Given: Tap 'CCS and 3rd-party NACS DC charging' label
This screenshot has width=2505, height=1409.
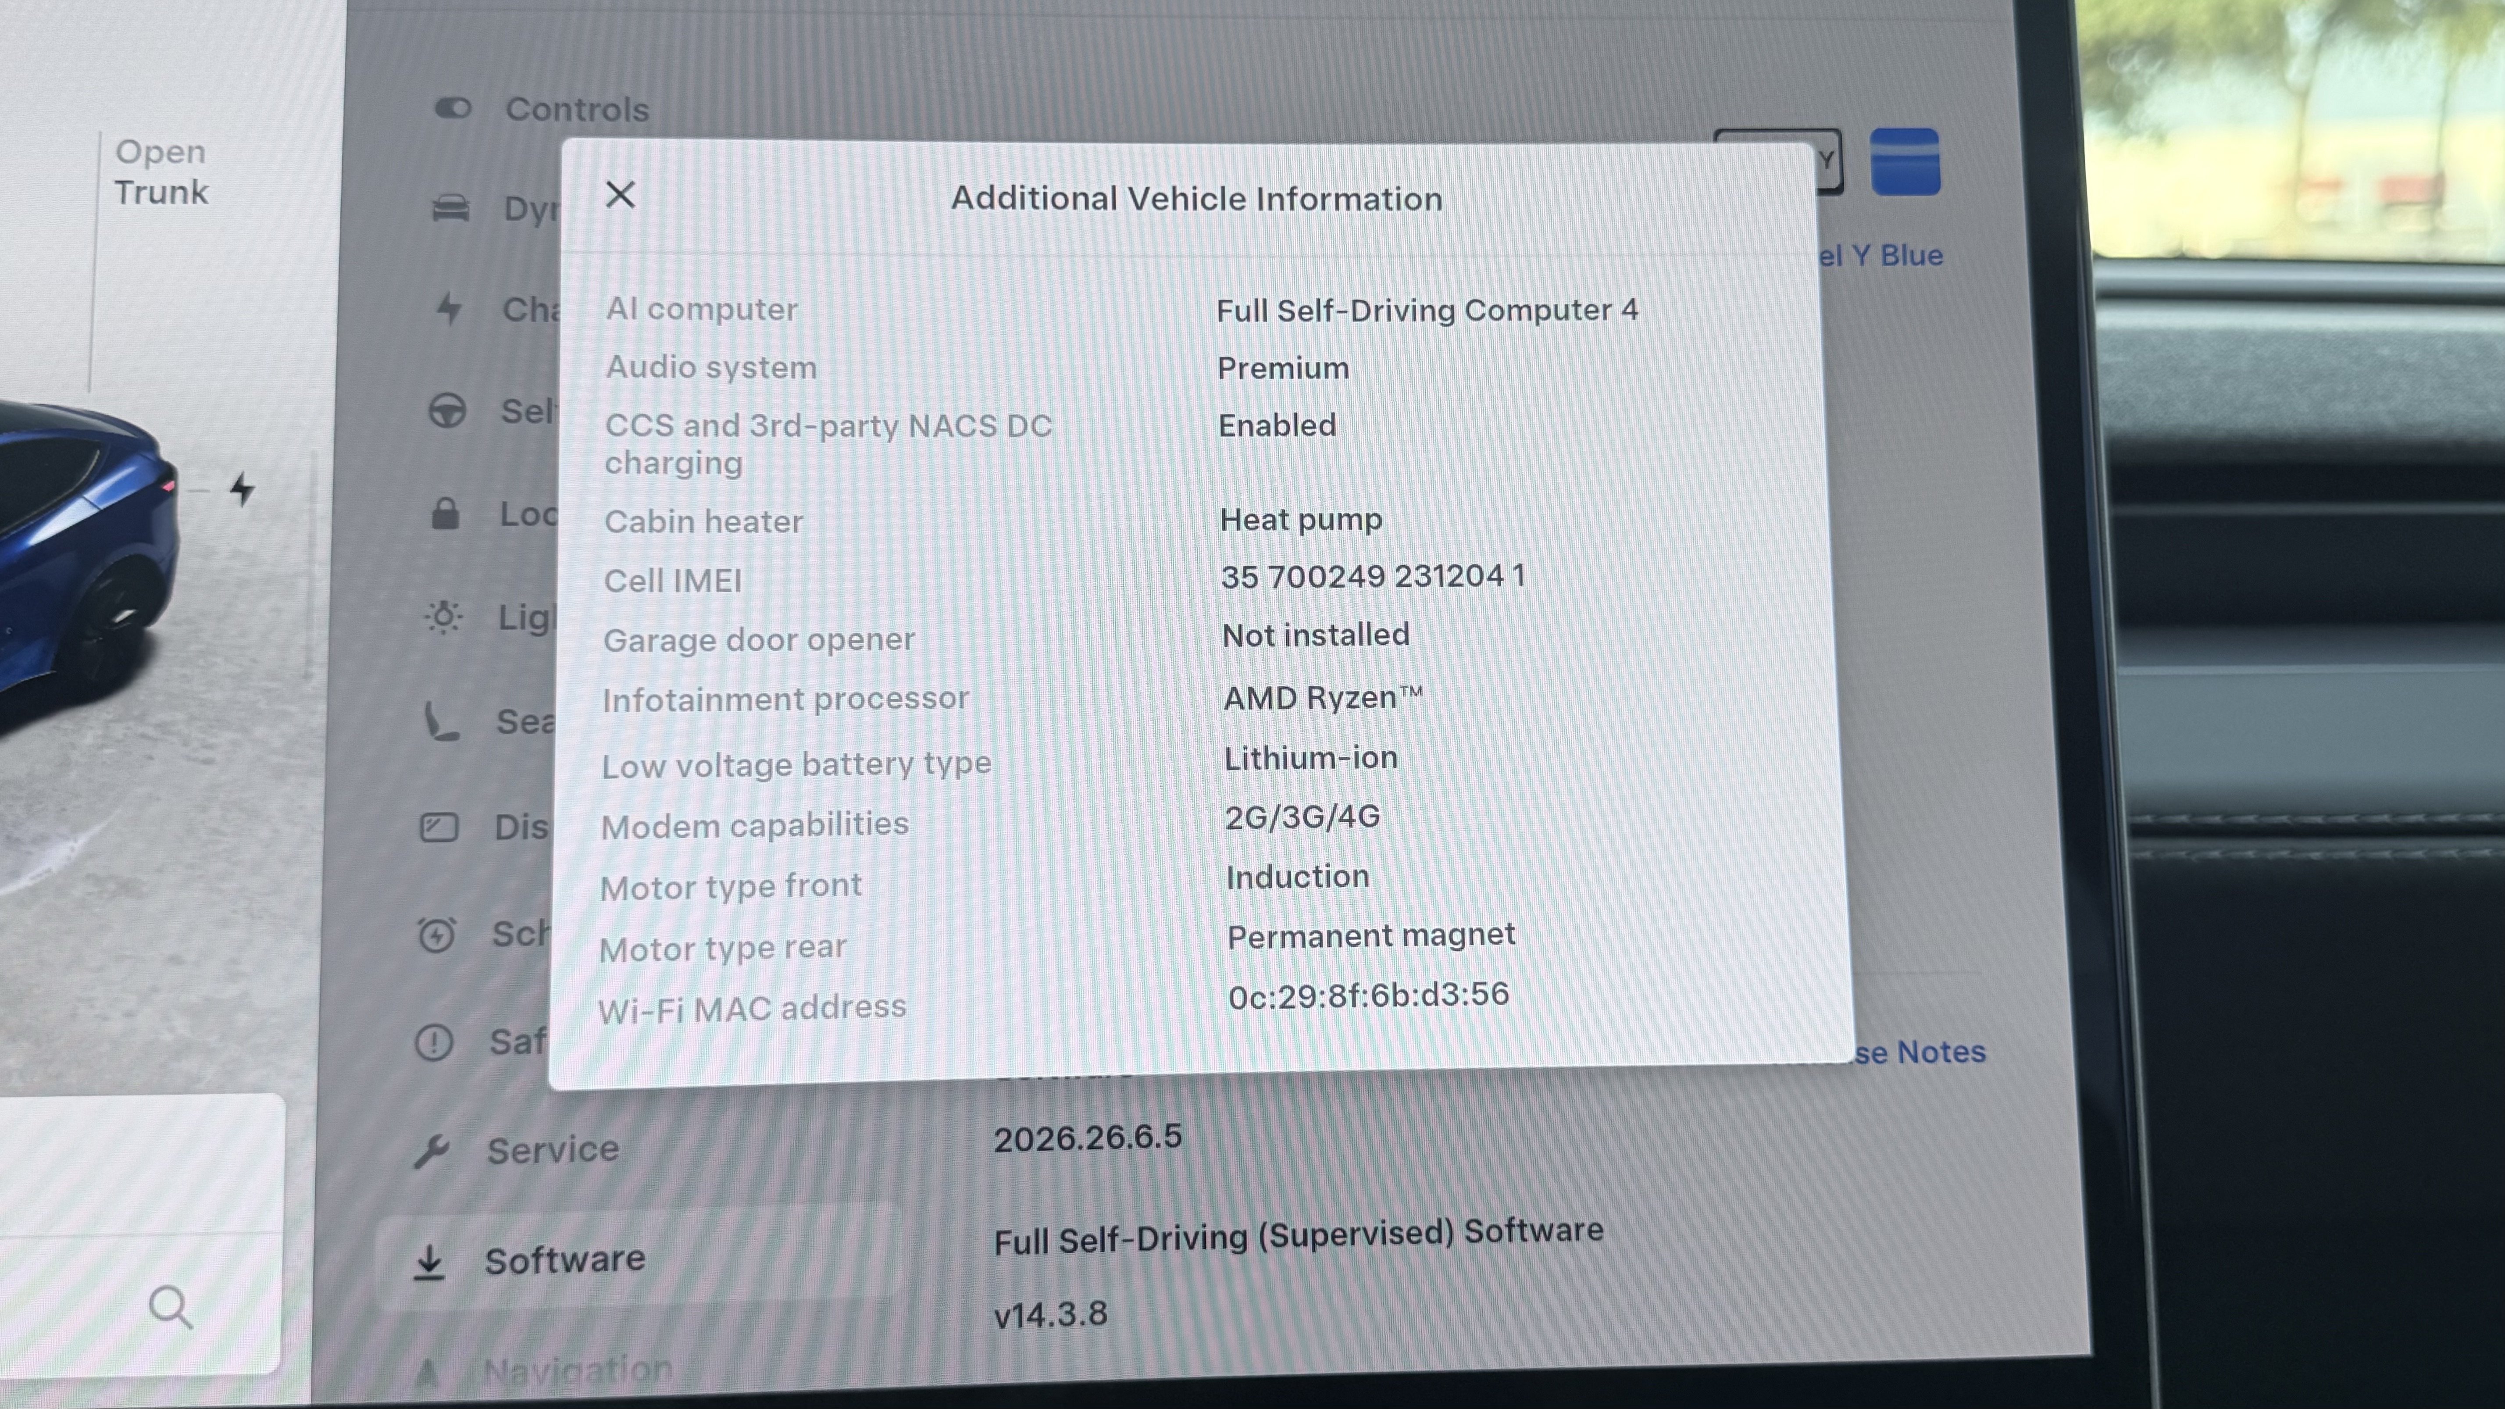Looking at the screenshot, I should (x=828, y=444).
